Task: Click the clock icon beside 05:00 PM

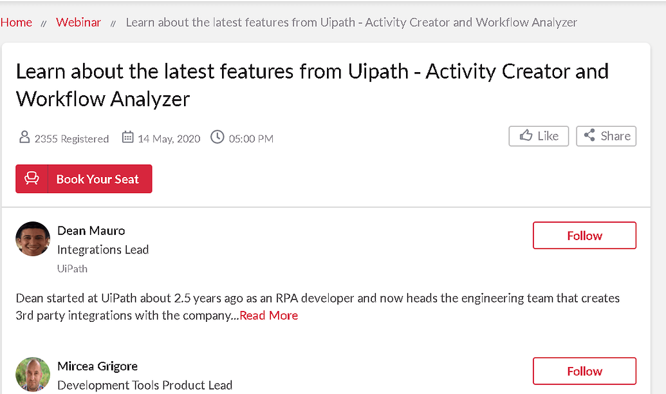Action: click(x=217, y=137)
